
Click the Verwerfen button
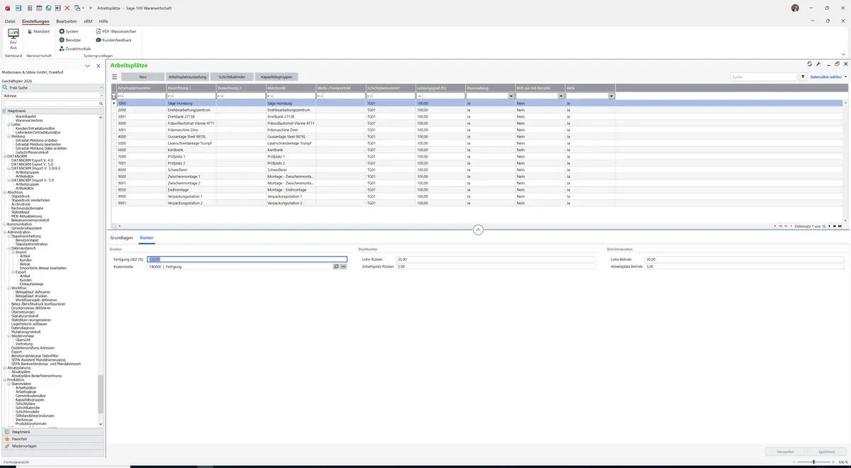pos(785,451)
